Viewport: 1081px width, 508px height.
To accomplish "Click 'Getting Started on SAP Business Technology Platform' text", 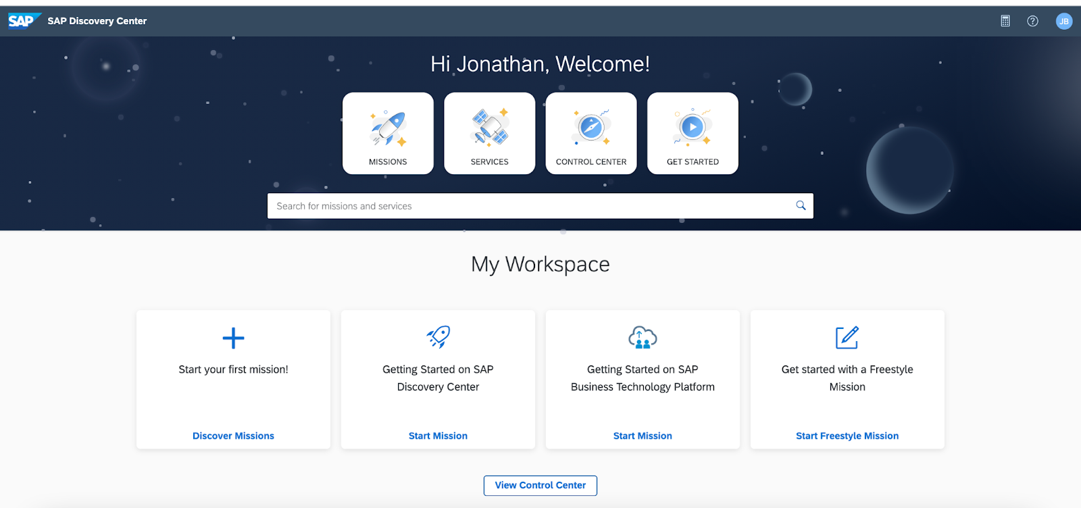I will [643, 378].
